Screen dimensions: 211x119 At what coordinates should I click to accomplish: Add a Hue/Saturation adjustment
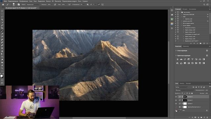196,59
